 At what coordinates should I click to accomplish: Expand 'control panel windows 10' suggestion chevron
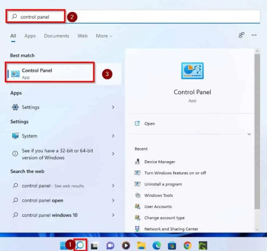[113, 215]
